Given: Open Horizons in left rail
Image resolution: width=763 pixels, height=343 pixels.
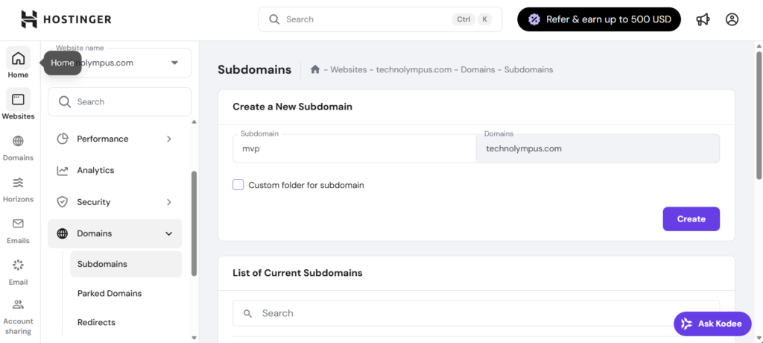Looking at the screenshot, I should coord(18,188).
